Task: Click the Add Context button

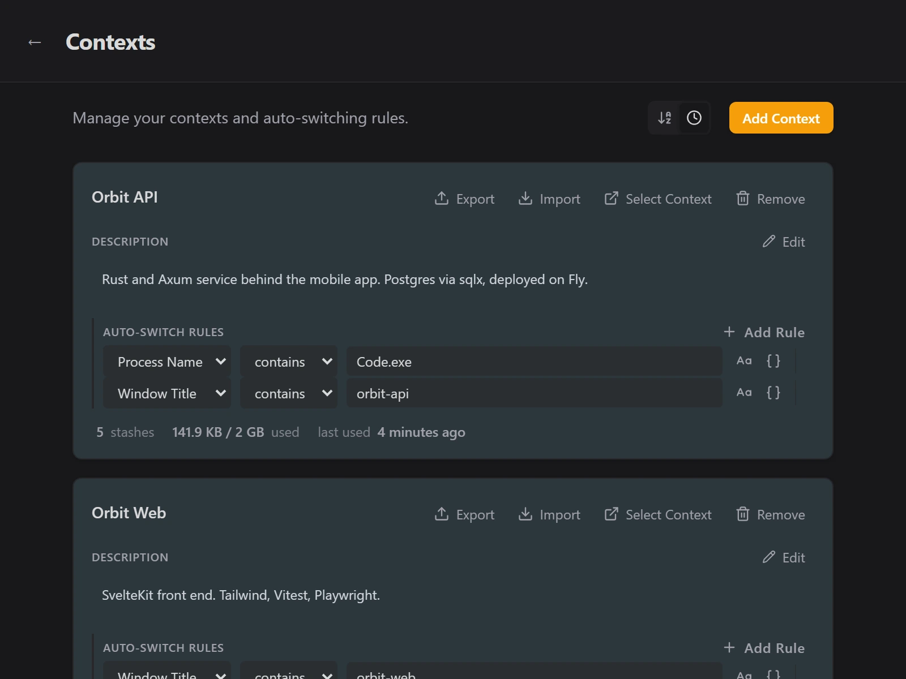Action: [781, 118]
